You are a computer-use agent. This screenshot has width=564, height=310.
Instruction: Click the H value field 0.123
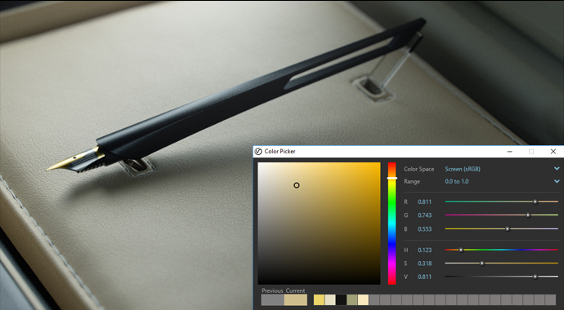(x=424, y=250)
